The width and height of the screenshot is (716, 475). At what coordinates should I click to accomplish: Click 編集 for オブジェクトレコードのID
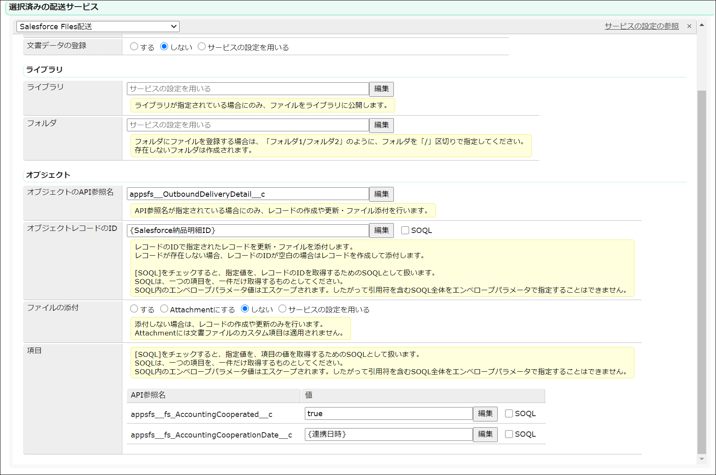(x=381, y=231)
